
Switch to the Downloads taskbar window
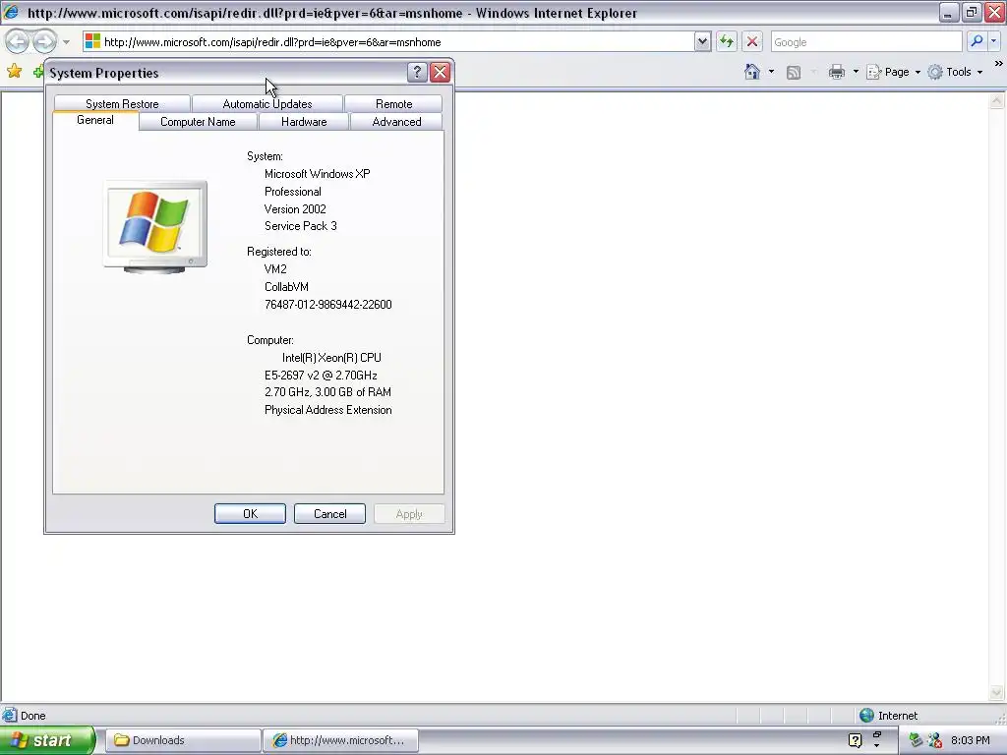point(182,740)
